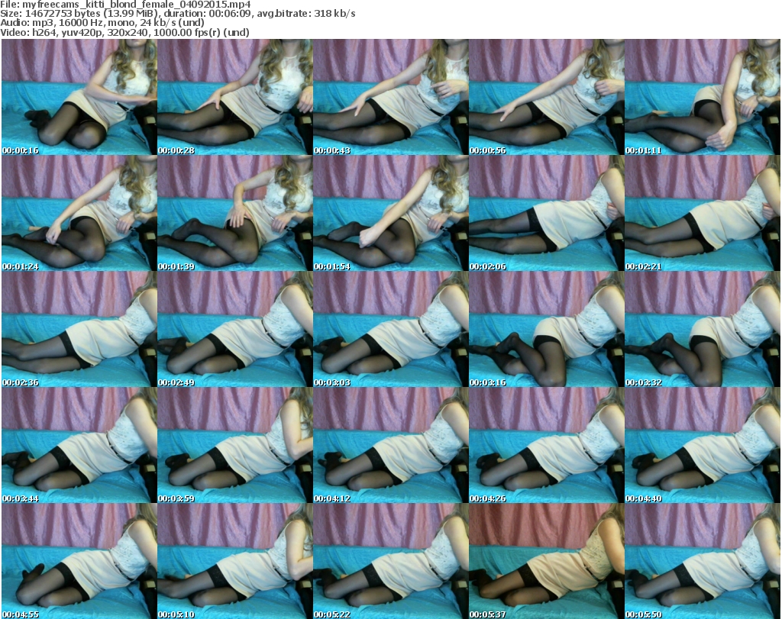Select the thumbnail stamped 00:00:56

546,97
